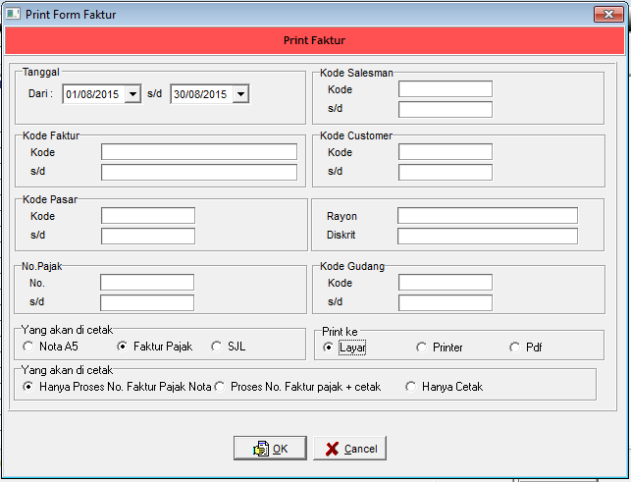
Task: Select the Hanya Cetak option
Action: pos(411,387)
